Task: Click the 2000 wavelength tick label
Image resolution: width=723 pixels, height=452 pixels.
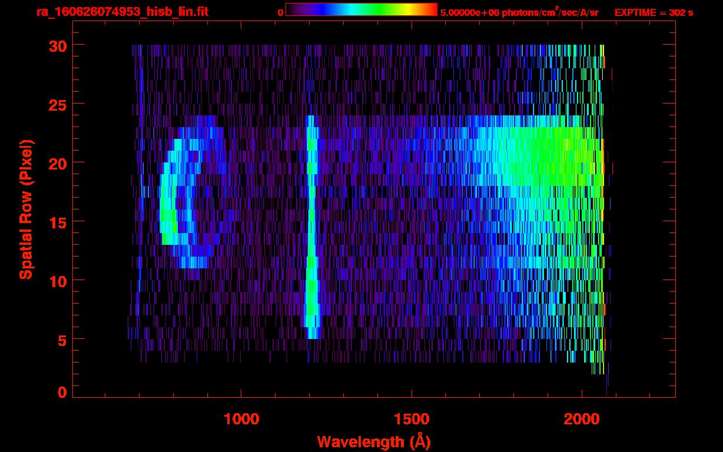Action: (582, 419)
